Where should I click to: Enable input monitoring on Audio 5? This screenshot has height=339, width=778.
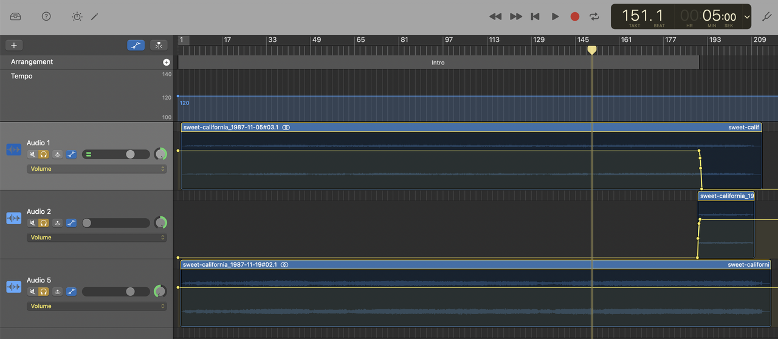pos(58,292)
